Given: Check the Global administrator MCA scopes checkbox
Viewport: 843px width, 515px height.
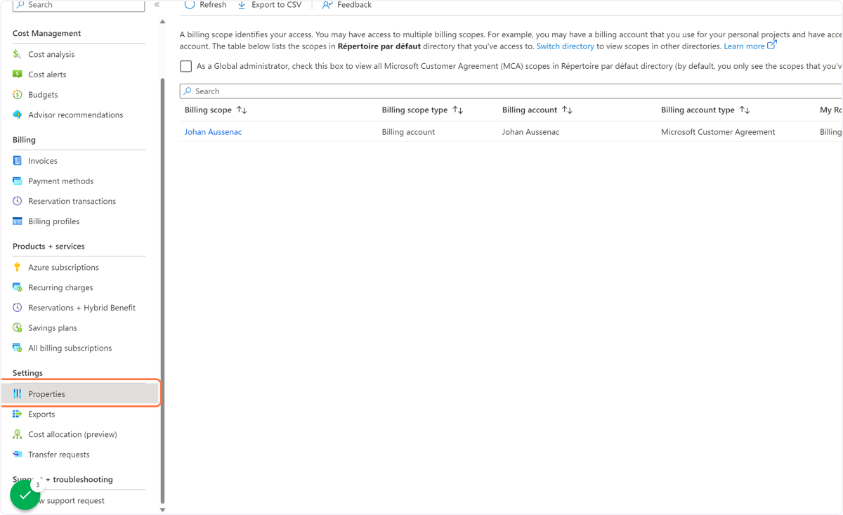Looking at the screenshot, I should coord(186,66).
